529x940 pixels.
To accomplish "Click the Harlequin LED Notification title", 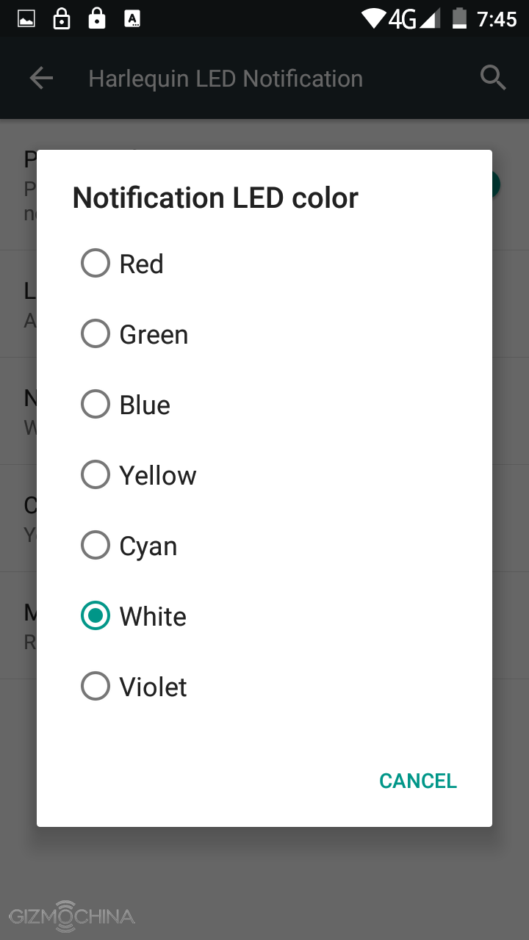I will (226, 79).
